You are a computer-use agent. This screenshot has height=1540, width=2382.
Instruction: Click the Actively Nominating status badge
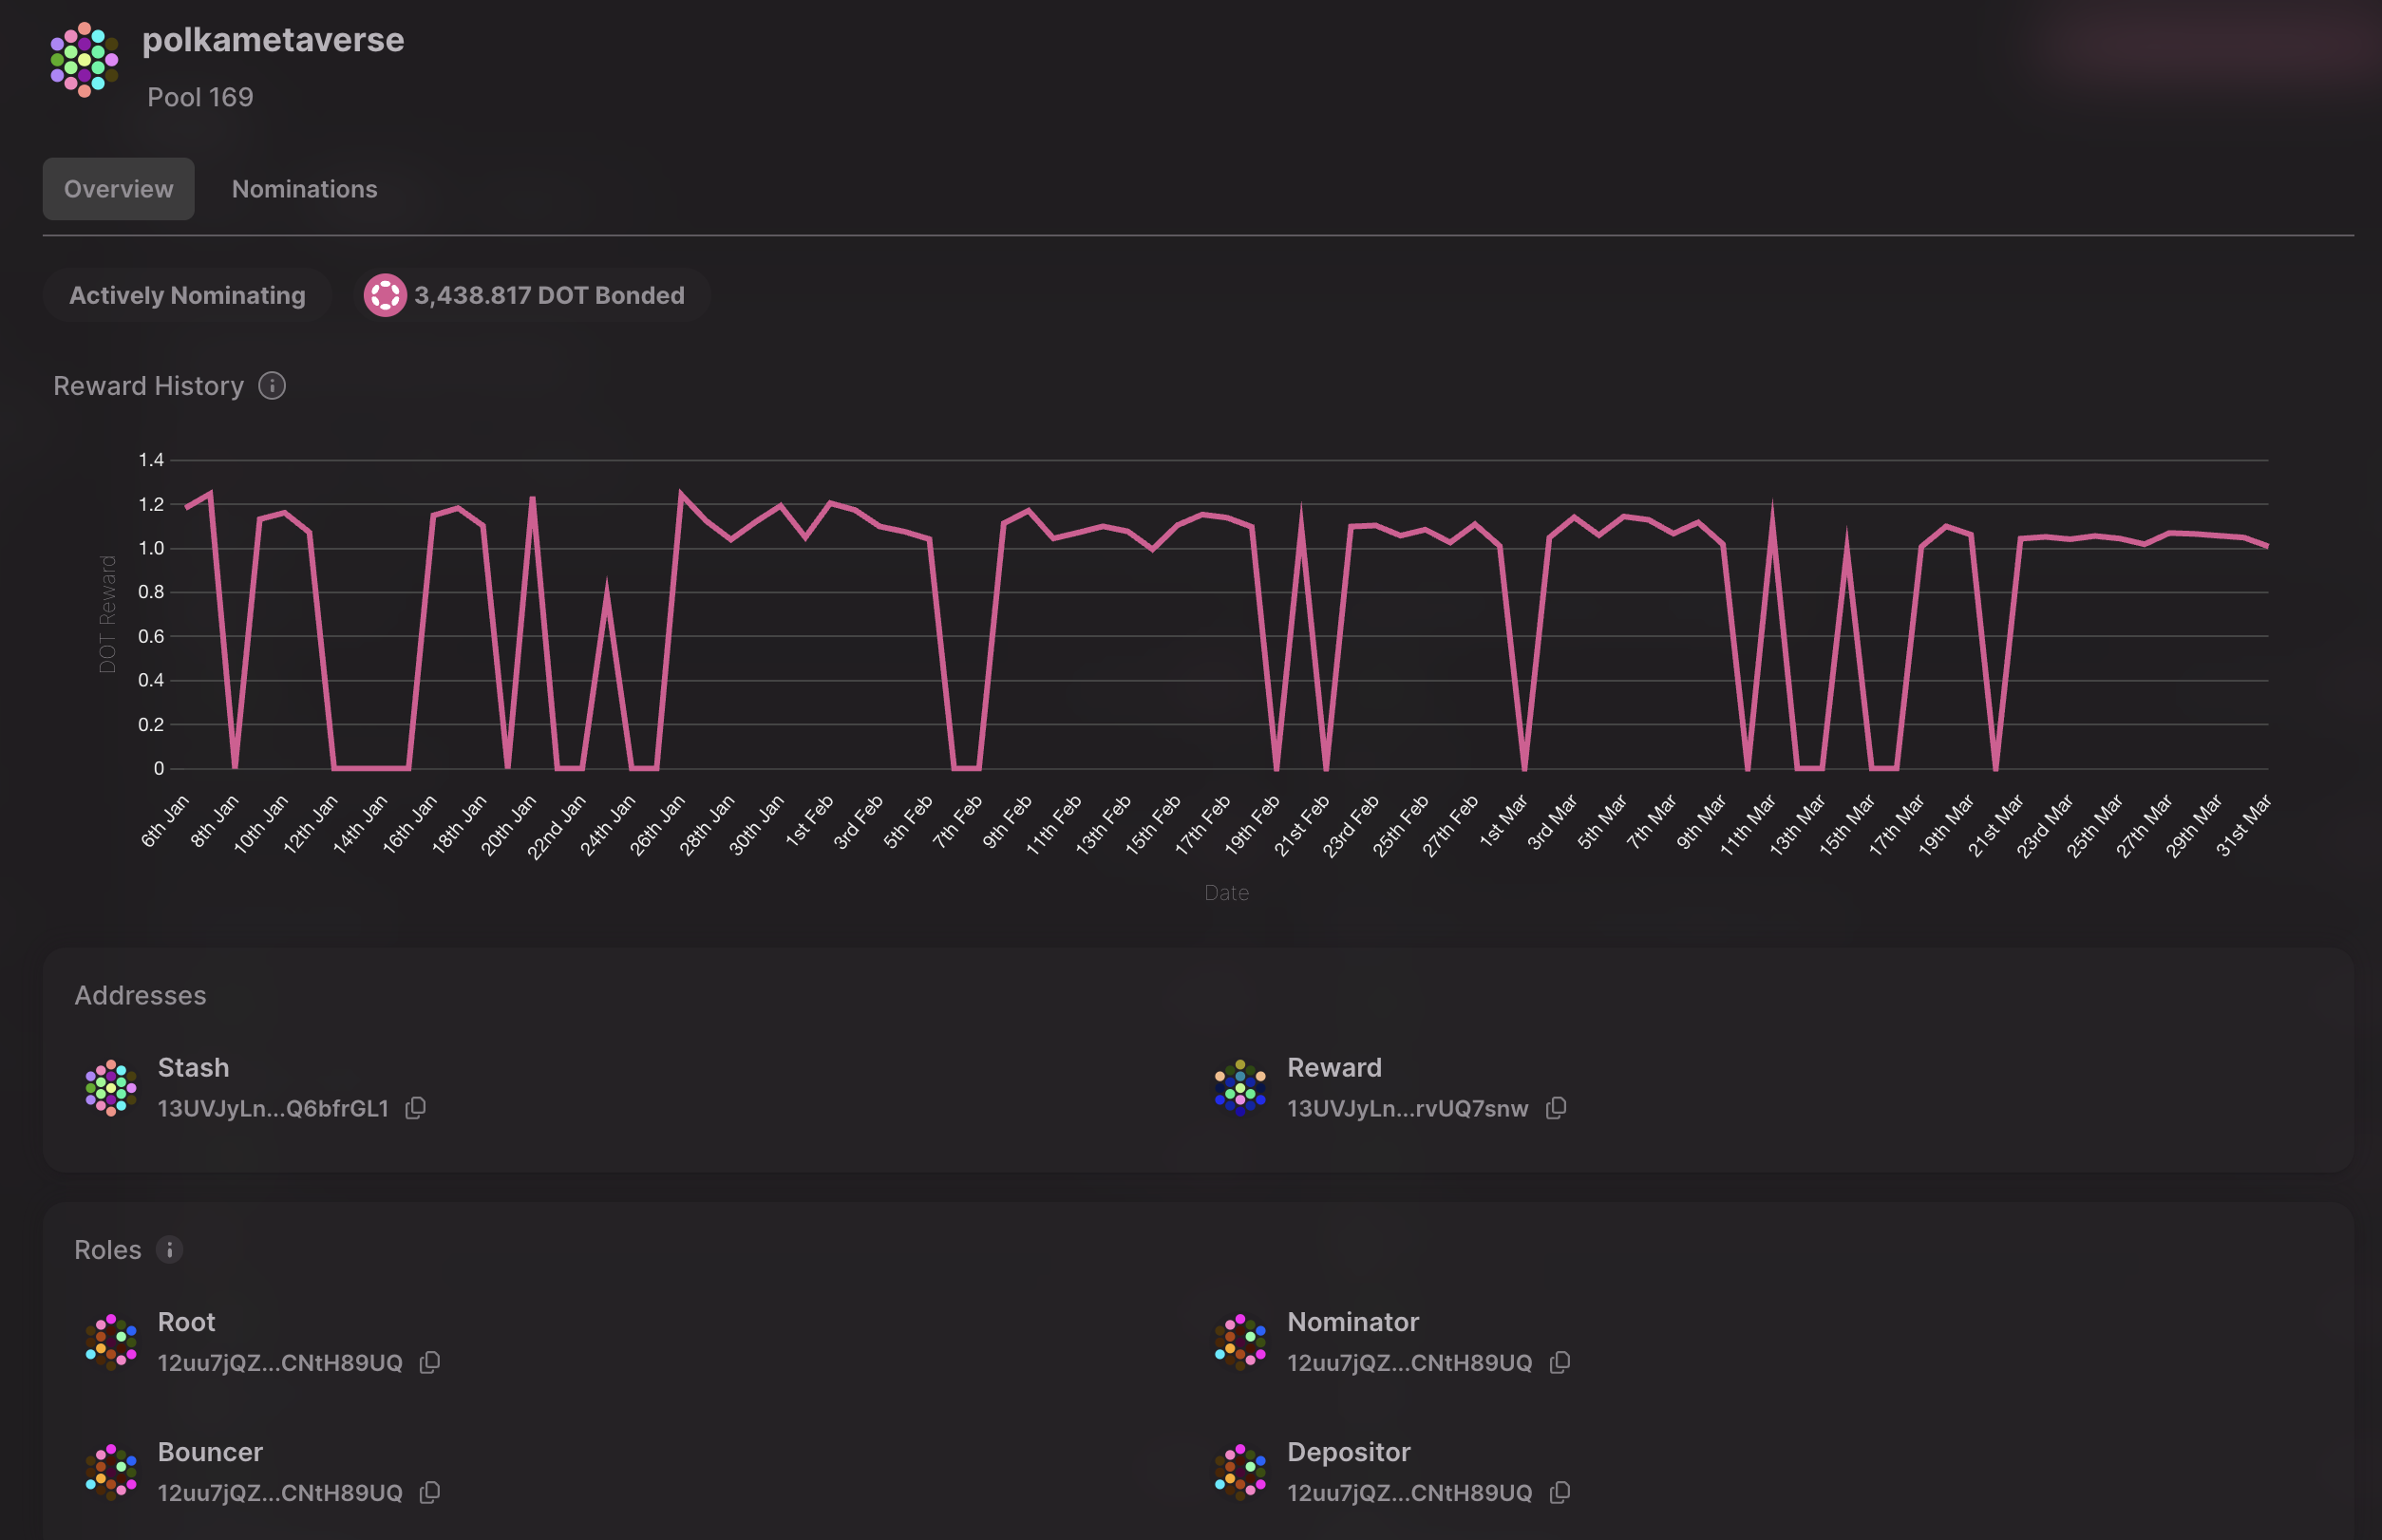click(187, 295)
